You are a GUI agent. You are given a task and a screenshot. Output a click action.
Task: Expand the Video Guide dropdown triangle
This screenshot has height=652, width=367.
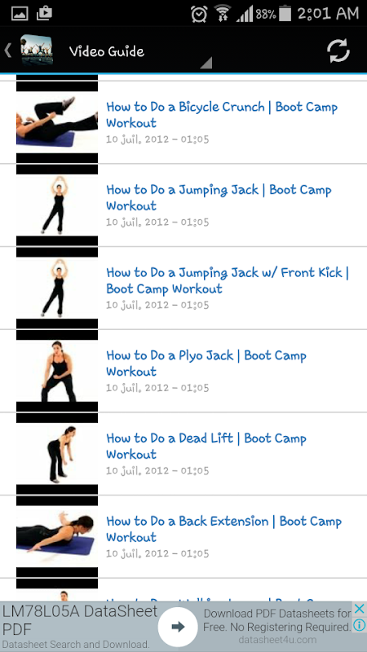[206, 63]
